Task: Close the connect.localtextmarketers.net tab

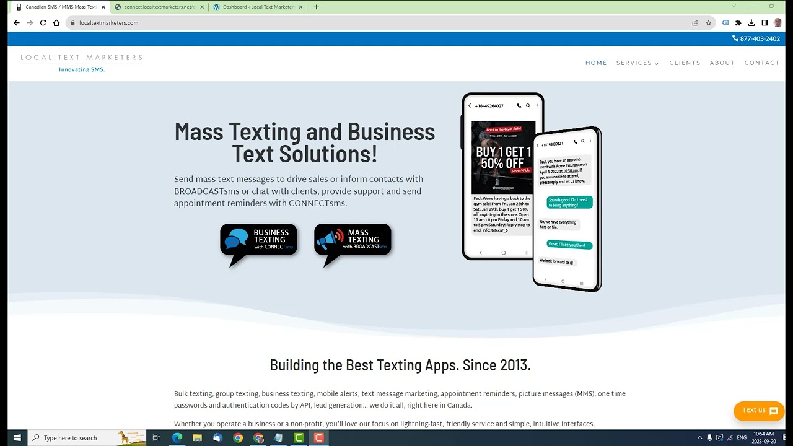Action: (202, 7)
